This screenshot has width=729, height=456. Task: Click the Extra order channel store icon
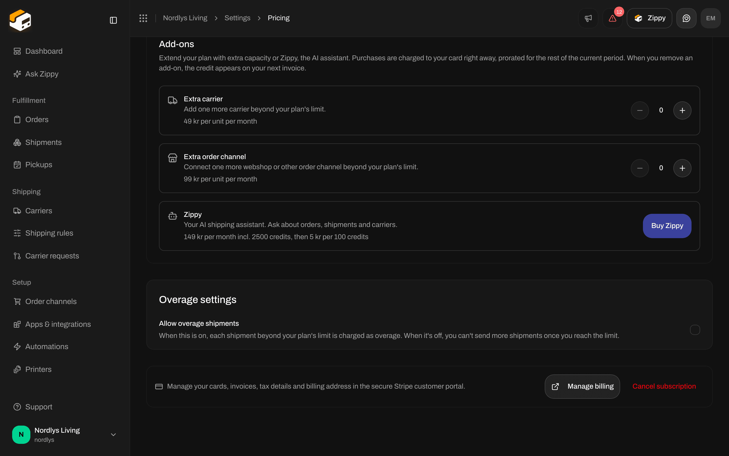coord(173,158)
